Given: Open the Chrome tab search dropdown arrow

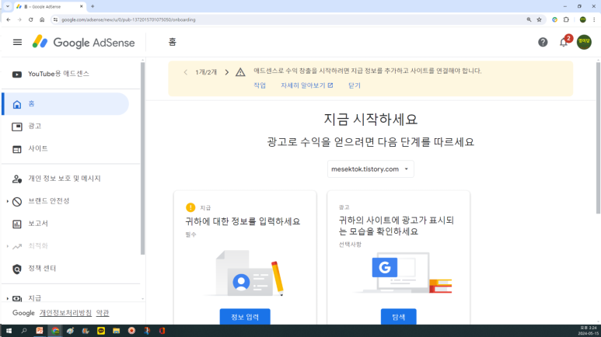Looking at the screenshot, I should [7, 6].
